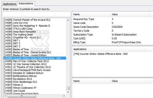Select [745] Counter-Strike Beta - SDK application

pyautogui.click(x=101, y=54)
